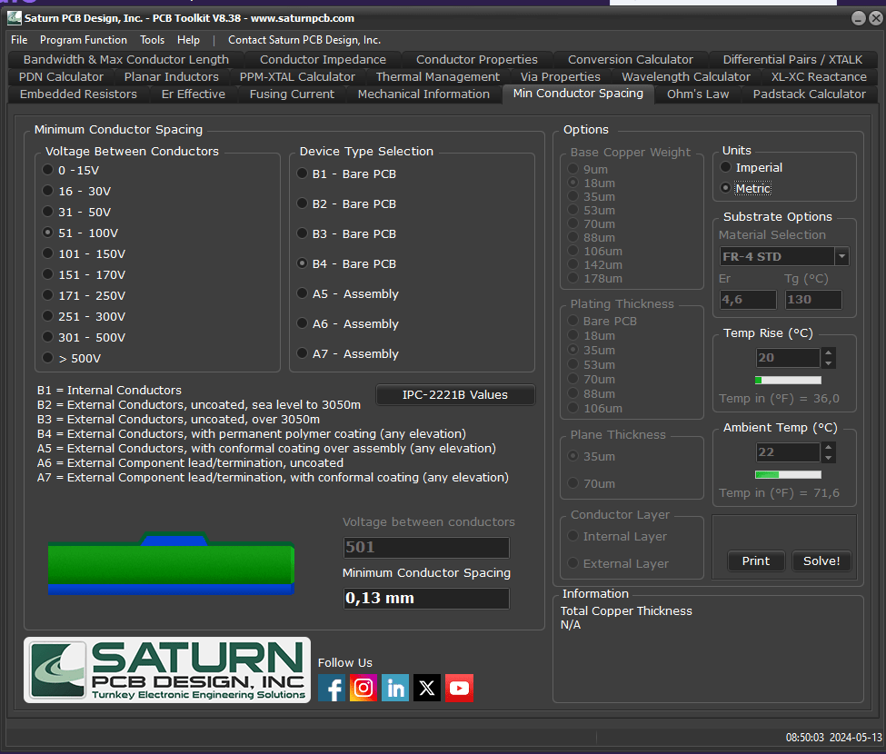This screenshot has width=886, height=754.
Task: Choose B1 - Bare PCB device type
Action: click(347, 174)
